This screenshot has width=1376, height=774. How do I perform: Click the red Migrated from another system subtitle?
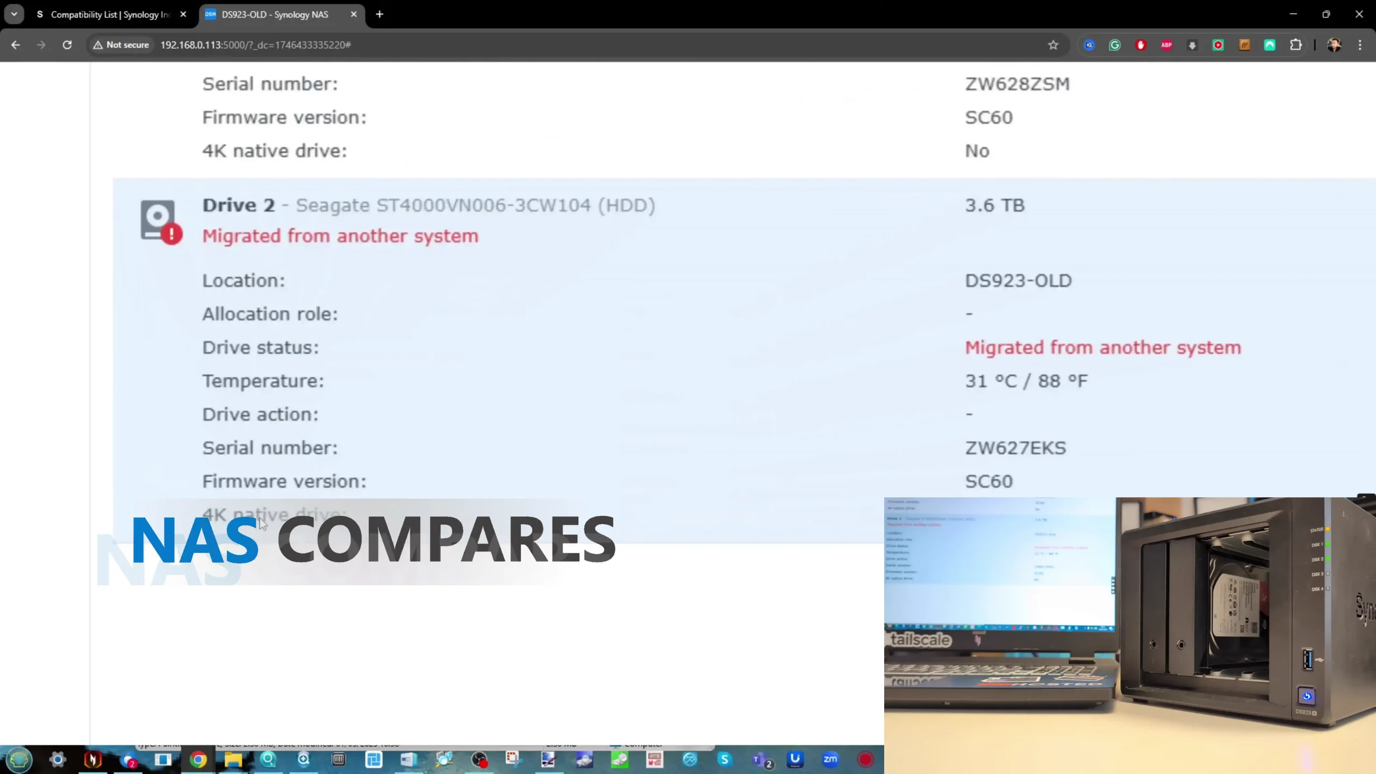pos(340,236)
